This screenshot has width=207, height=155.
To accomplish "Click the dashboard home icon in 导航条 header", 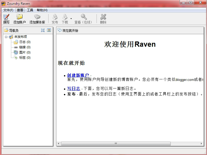I will tap(49, 30).
